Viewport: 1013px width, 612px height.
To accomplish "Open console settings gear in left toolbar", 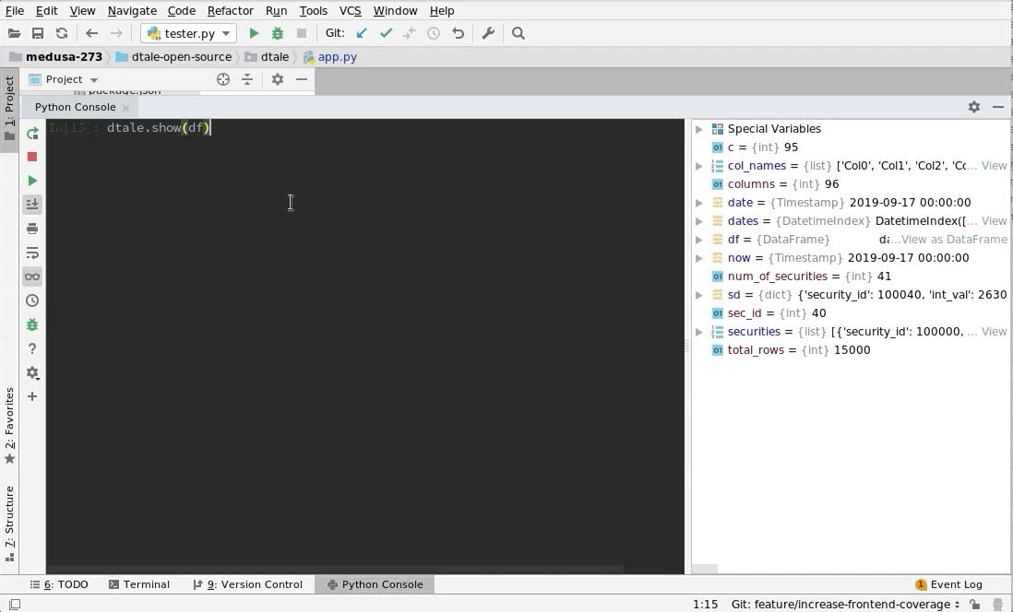I will (x=32, y=373).
